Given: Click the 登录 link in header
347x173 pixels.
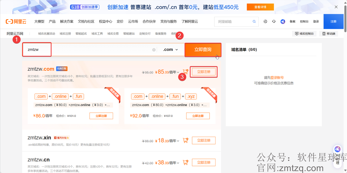Looking at the screenshot, I should pyautogui.click(x=316, y=21).
